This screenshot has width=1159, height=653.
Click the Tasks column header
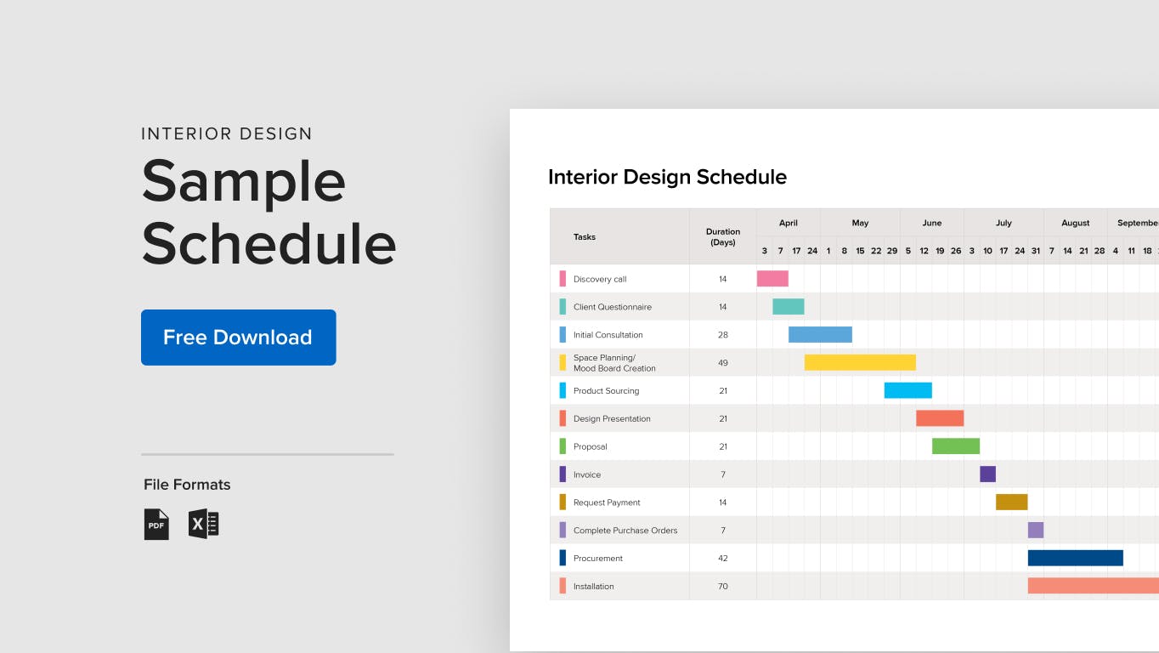(x=585, y=237)
